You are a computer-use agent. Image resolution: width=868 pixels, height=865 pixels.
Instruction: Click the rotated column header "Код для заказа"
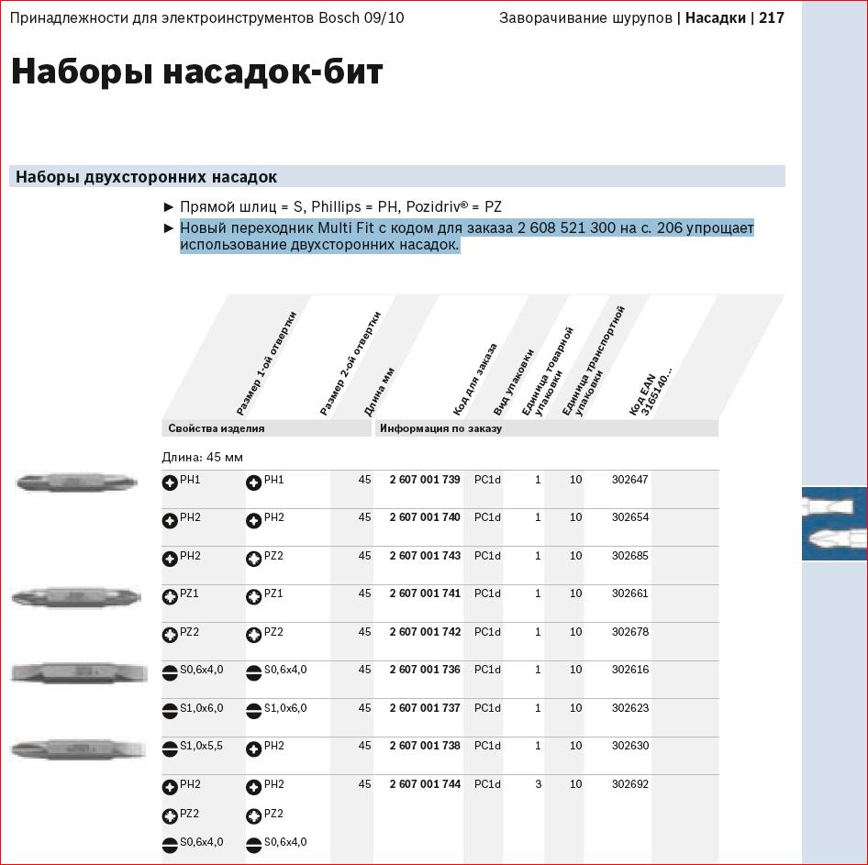click(x=475, y=380)
